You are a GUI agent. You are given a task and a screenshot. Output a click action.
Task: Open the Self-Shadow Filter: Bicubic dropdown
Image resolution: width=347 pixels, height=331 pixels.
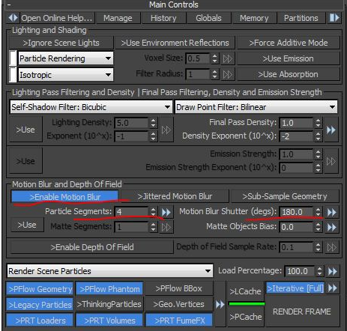click(91, 107)
